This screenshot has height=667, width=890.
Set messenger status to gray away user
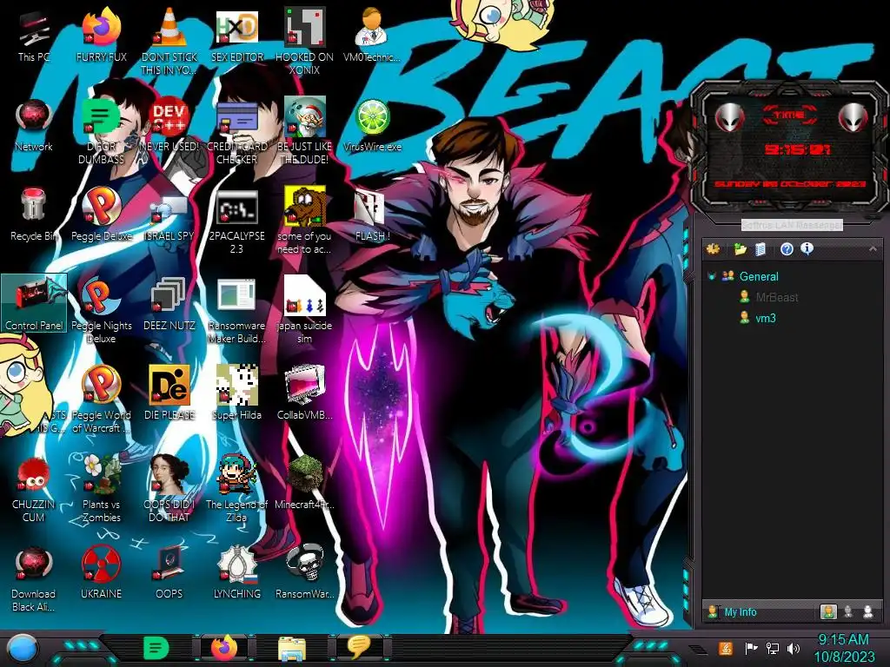tap(848, 611)
